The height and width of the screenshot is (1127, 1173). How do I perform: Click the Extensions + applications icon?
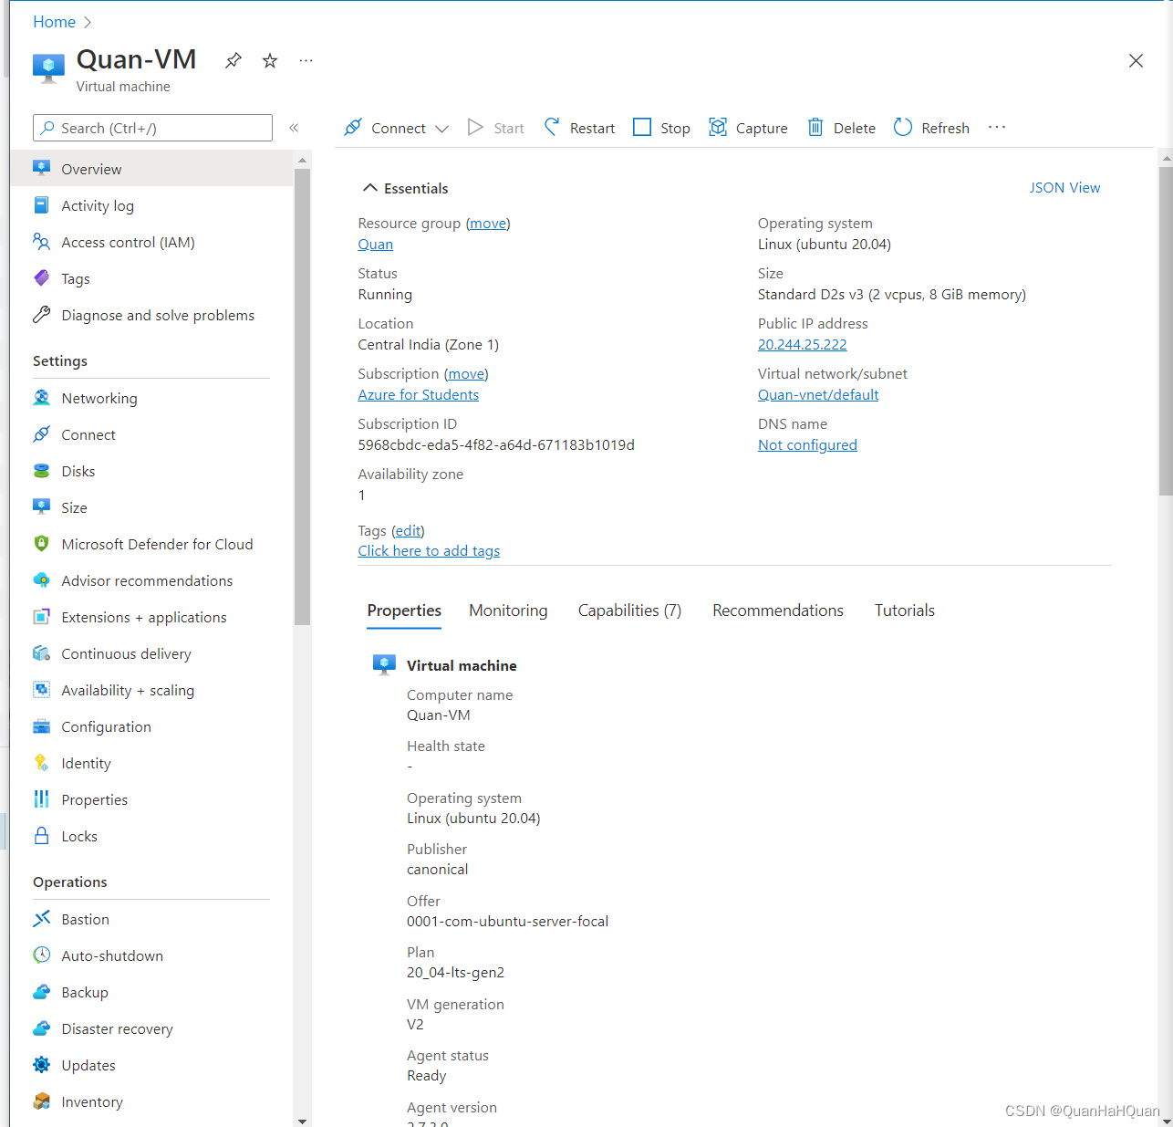(41, 617)
